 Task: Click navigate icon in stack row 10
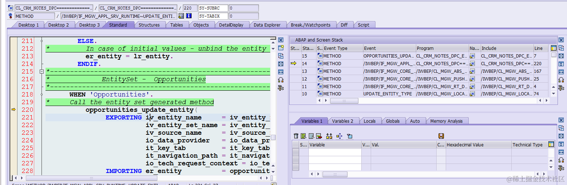tap(472, 94)
